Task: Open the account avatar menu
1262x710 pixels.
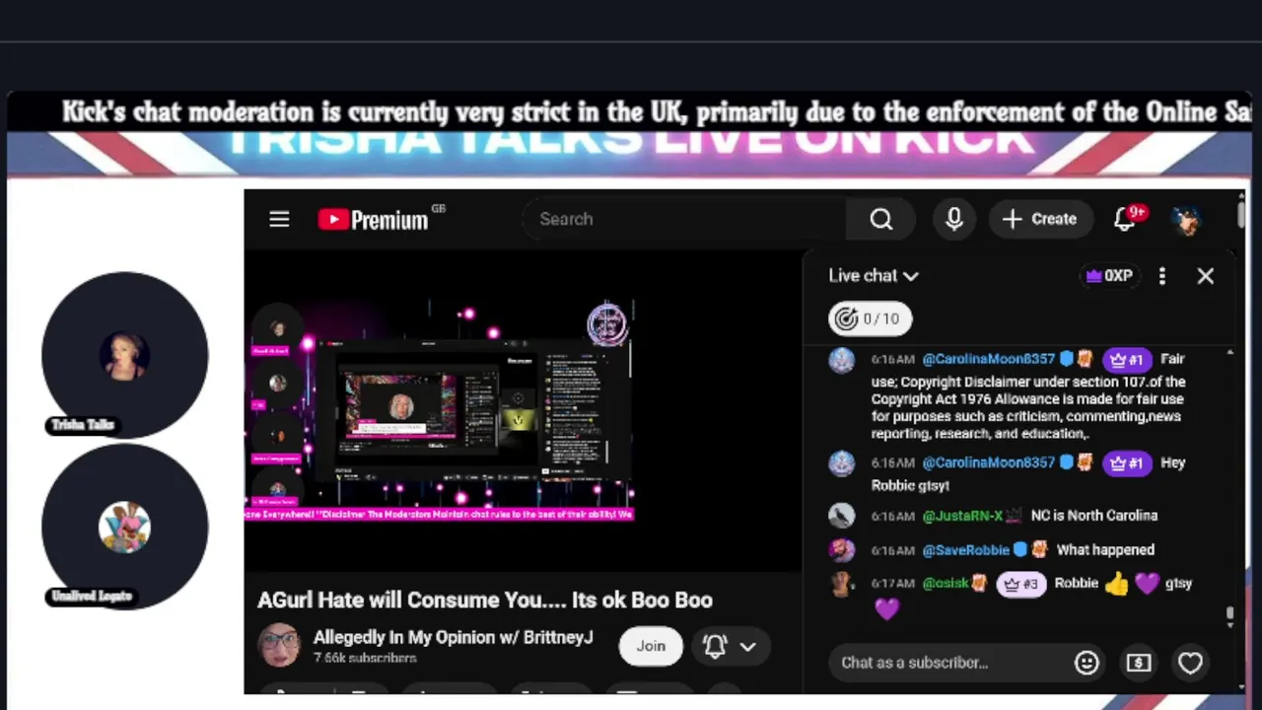Action: (1187, 219)
